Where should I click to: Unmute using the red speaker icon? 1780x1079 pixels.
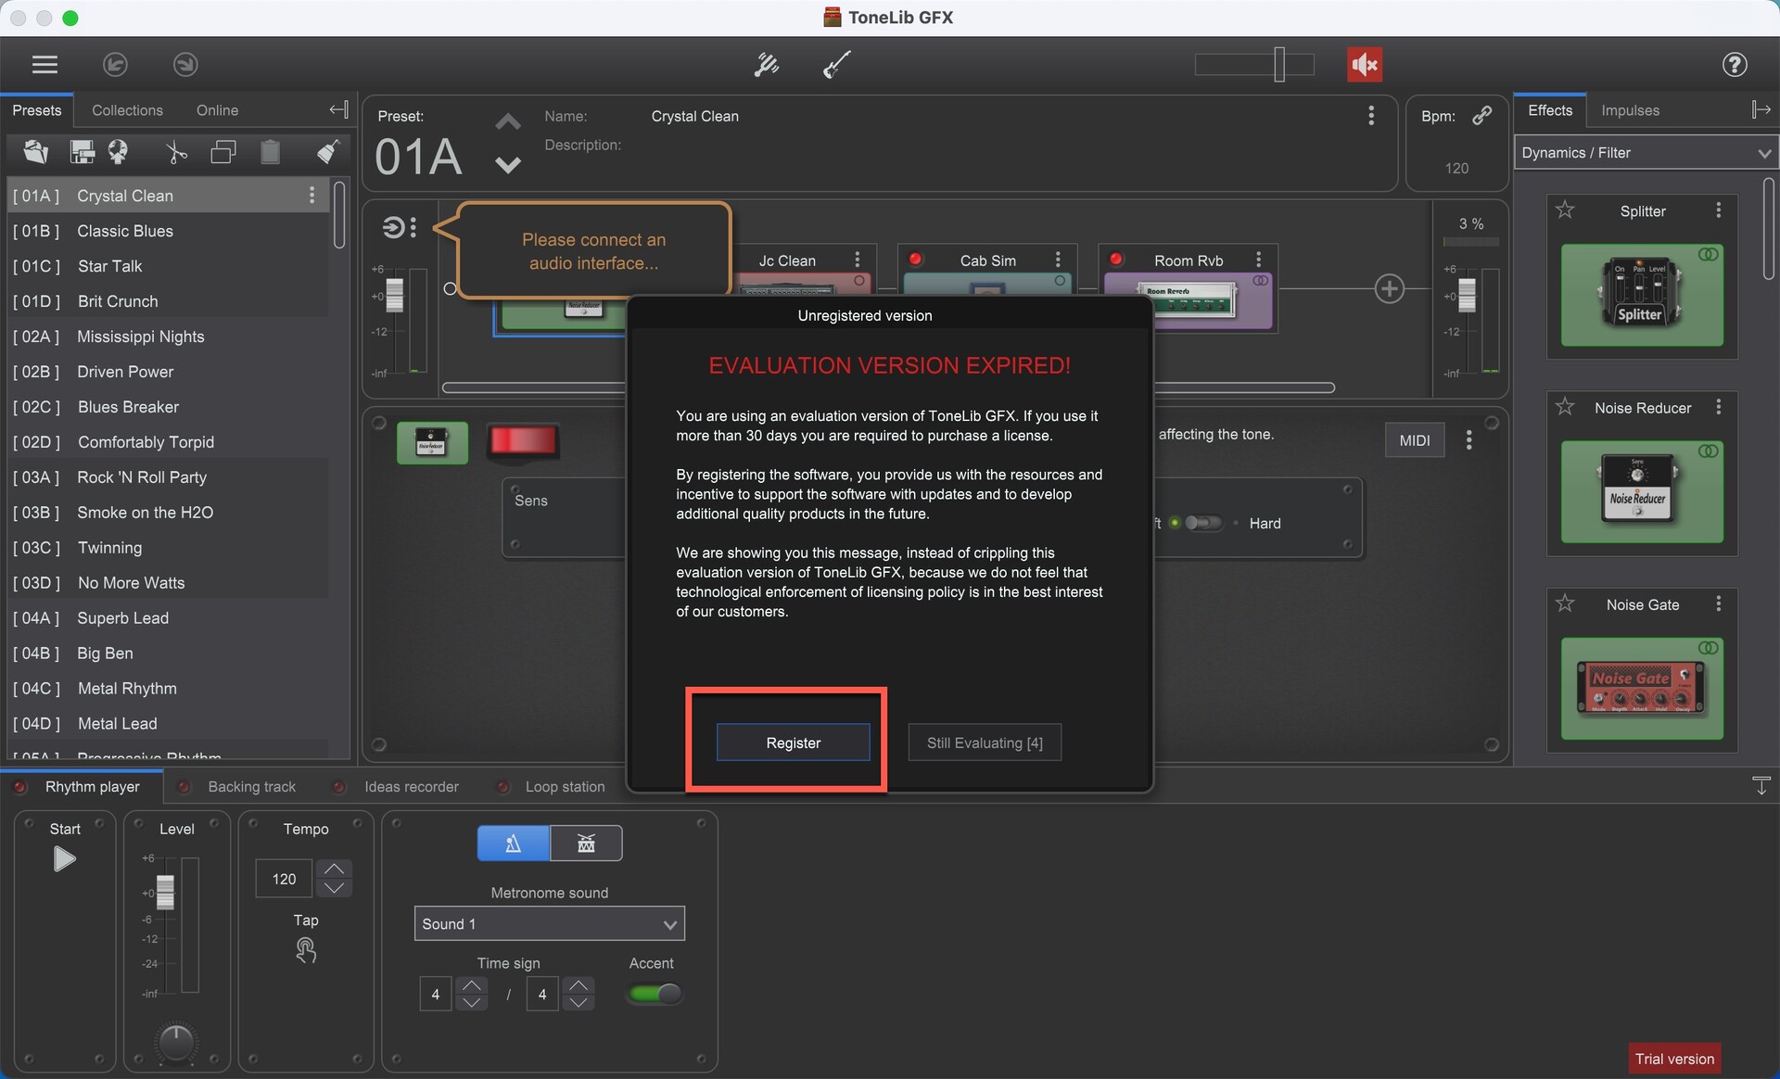1365,64
